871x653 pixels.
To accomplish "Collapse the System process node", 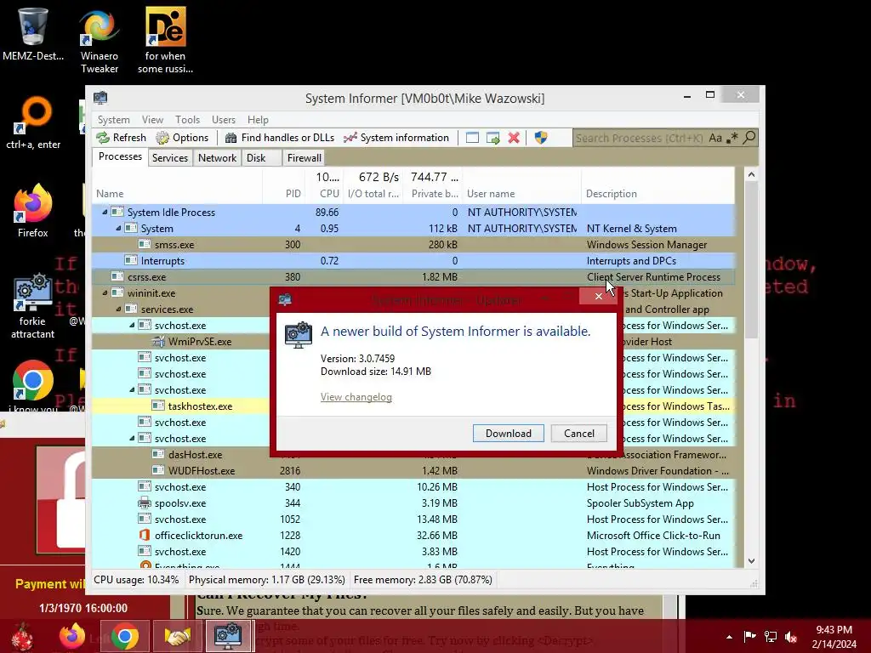I will [x=118, y=228].
